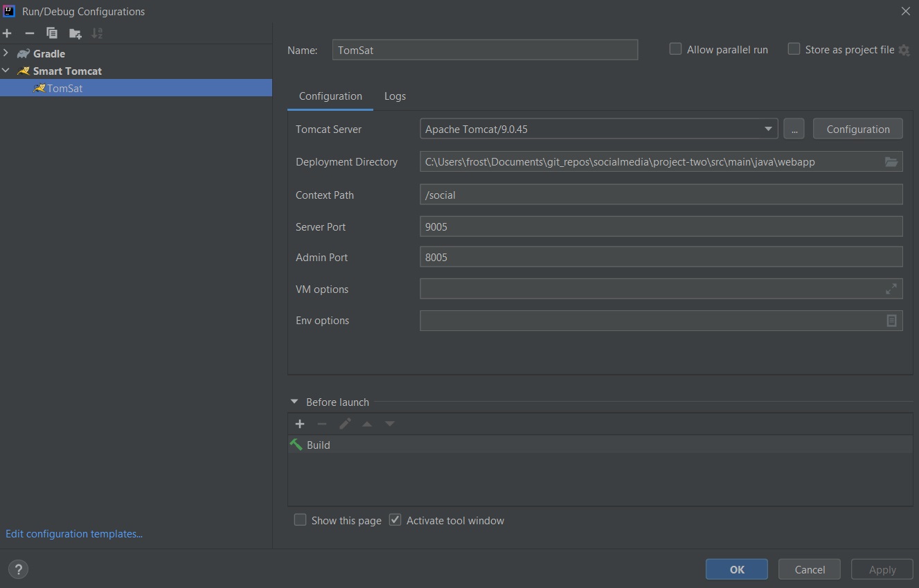This screenshot has width=919, height=588.
Task: Open help for Run/Debug Configurations
Action: click(17, 569)
